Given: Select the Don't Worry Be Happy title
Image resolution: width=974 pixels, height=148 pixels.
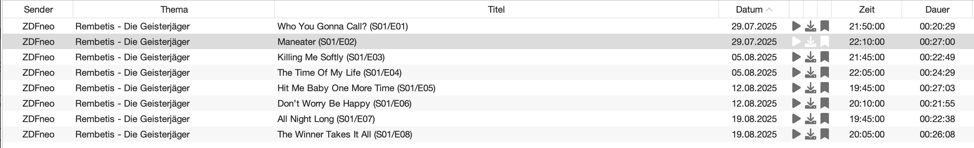Looking at the screenshot, I should coord(344,103).
